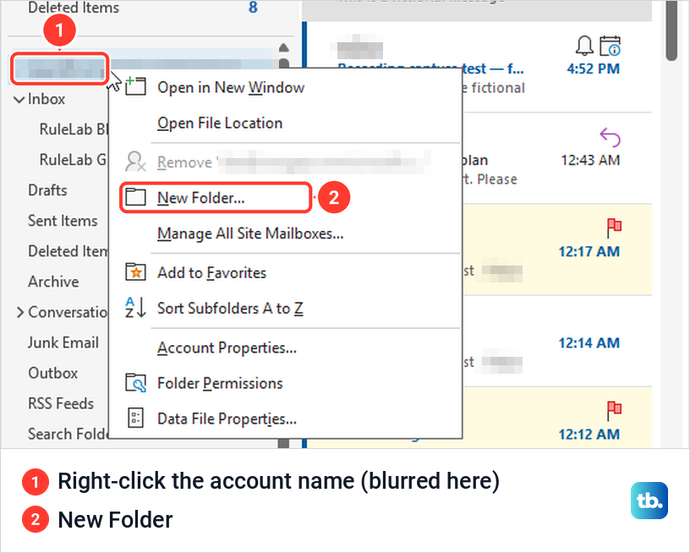Open Deleted Items under the account
The image size is (690, 553).
68,251
